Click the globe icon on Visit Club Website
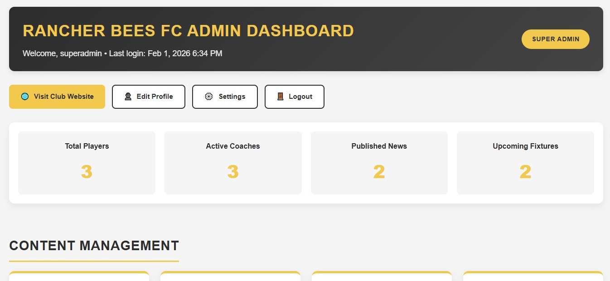The height and width of the screenshot is (281, 610). pos(24,97)
